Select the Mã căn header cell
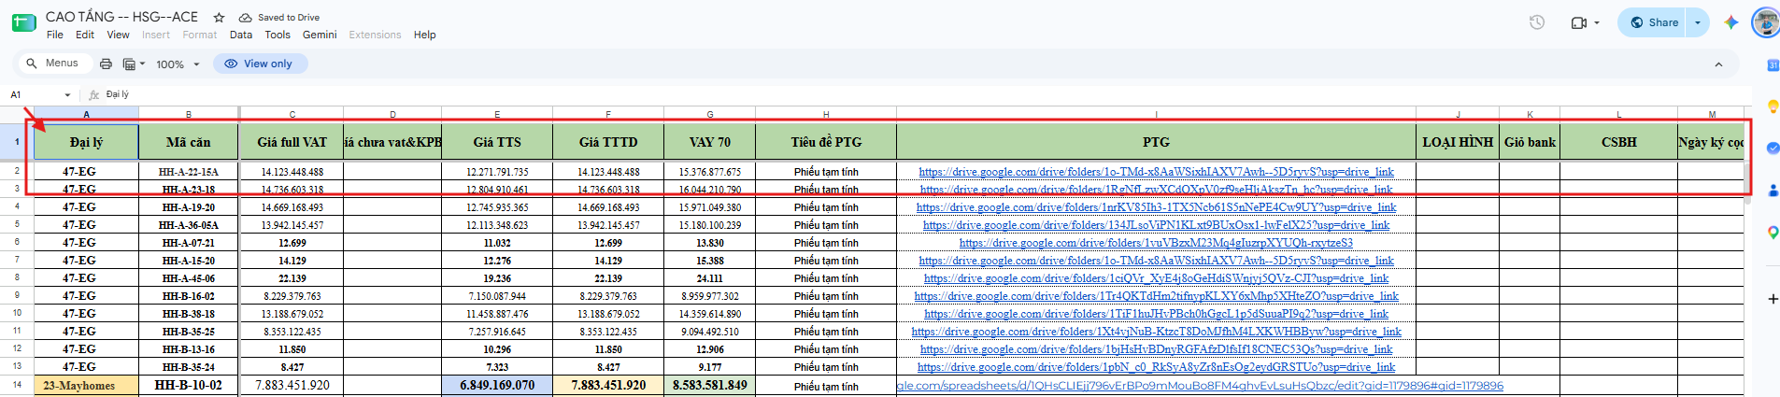1780x397 pixels. point(189,142)
